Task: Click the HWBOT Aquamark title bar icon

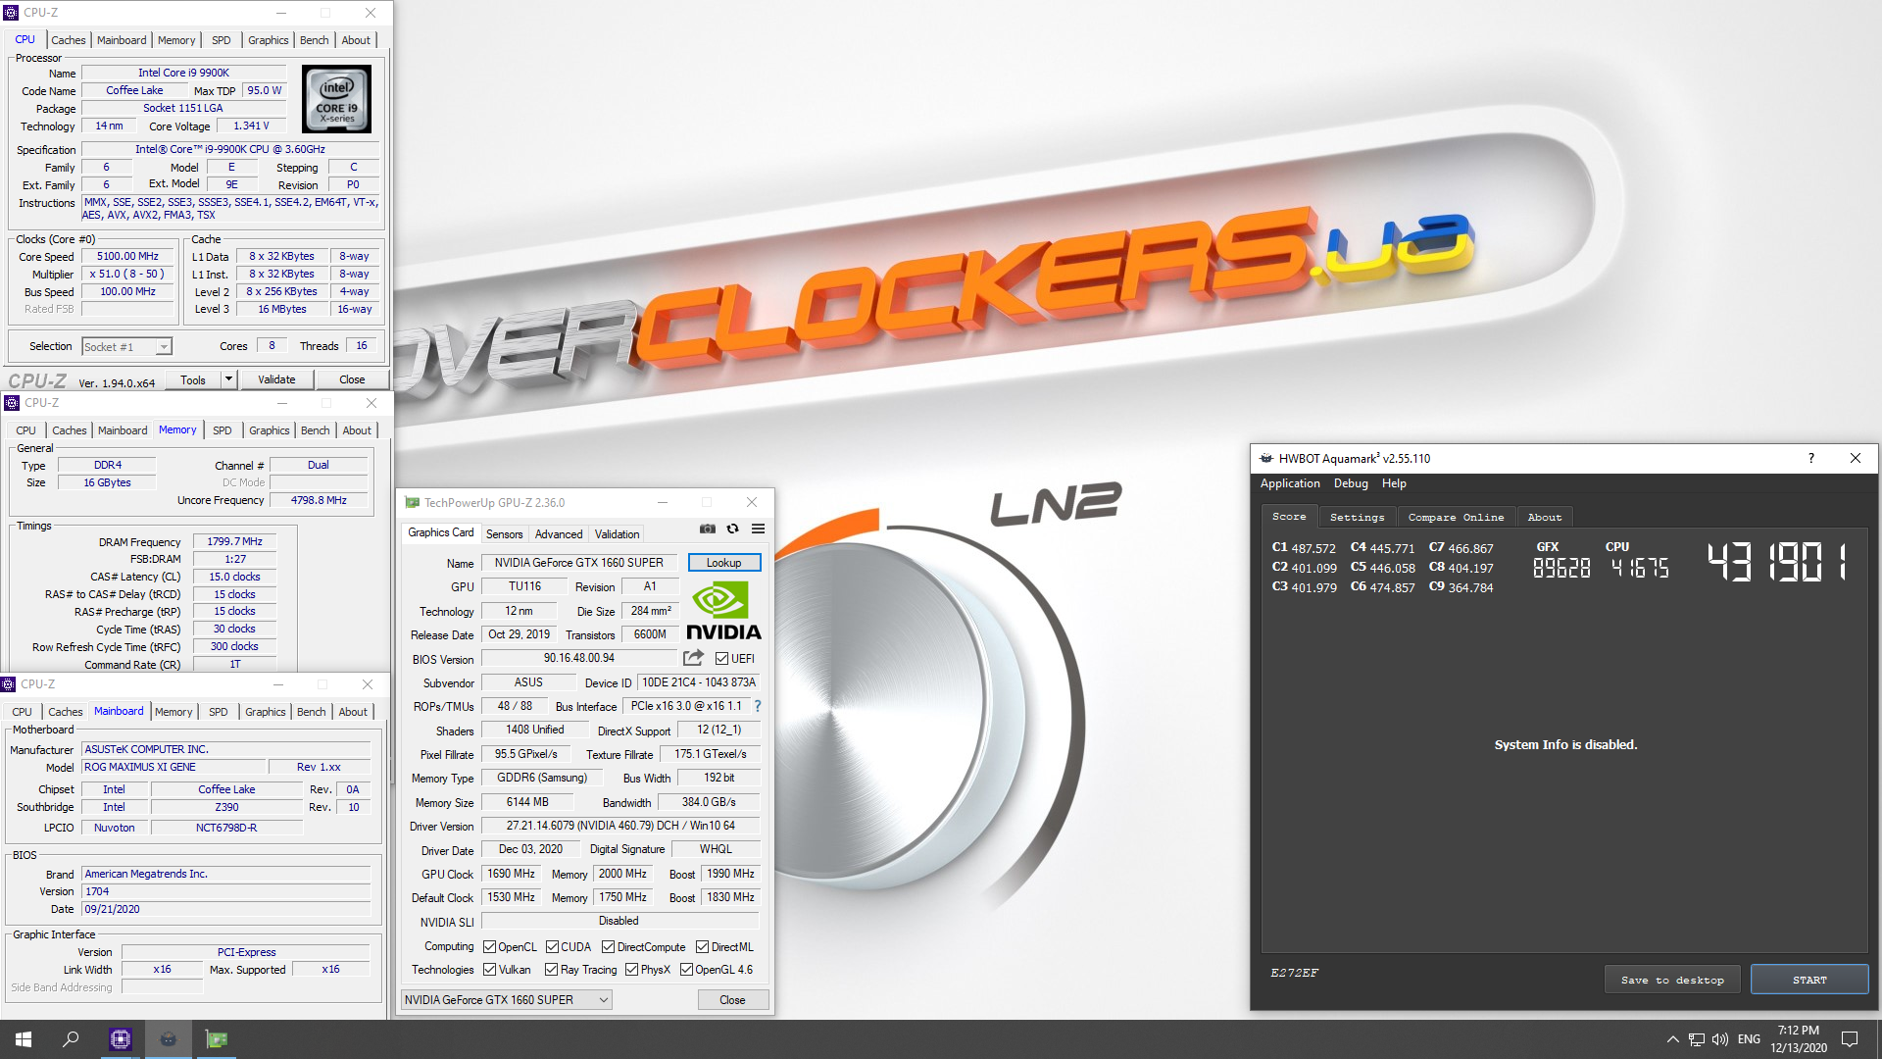Action: pos(1266,458)
